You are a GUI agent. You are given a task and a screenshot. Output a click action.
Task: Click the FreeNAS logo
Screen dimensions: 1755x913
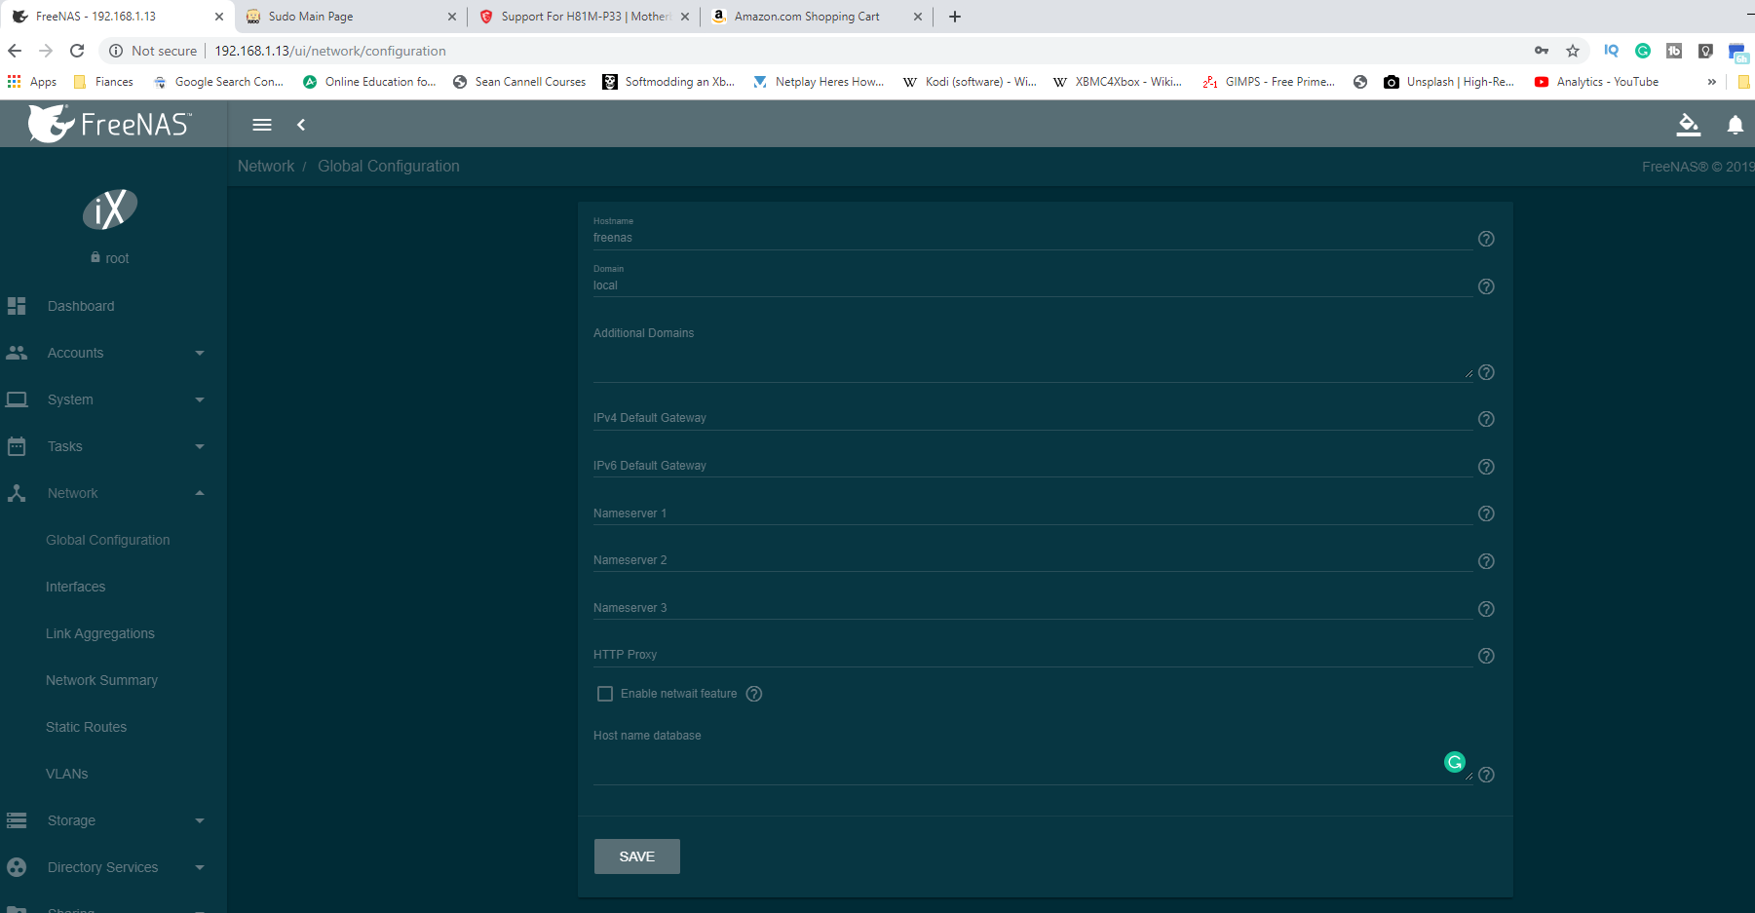(x=109, y=124)
